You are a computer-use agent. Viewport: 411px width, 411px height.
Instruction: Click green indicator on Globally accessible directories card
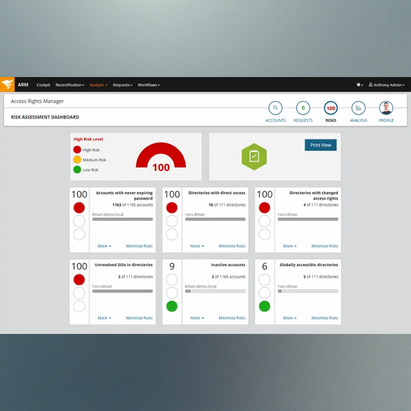(x=264, y=306)
